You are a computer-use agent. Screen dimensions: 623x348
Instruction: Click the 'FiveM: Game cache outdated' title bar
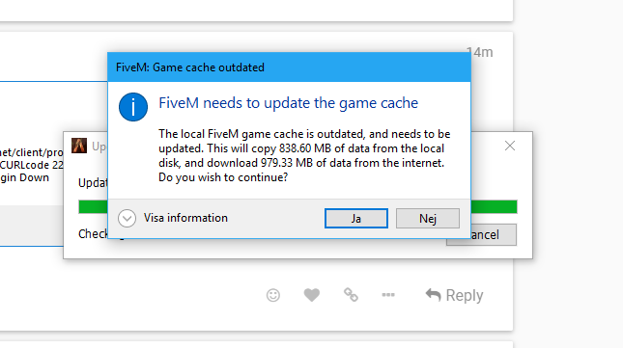289,67
